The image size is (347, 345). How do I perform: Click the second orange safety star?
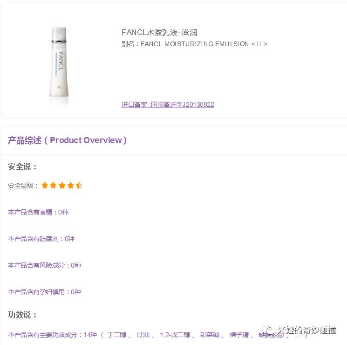point(54,185)
